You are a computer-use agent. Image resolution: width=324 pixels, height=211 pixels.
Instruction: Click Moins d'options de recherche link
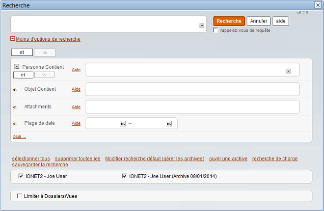coord(48,39)
